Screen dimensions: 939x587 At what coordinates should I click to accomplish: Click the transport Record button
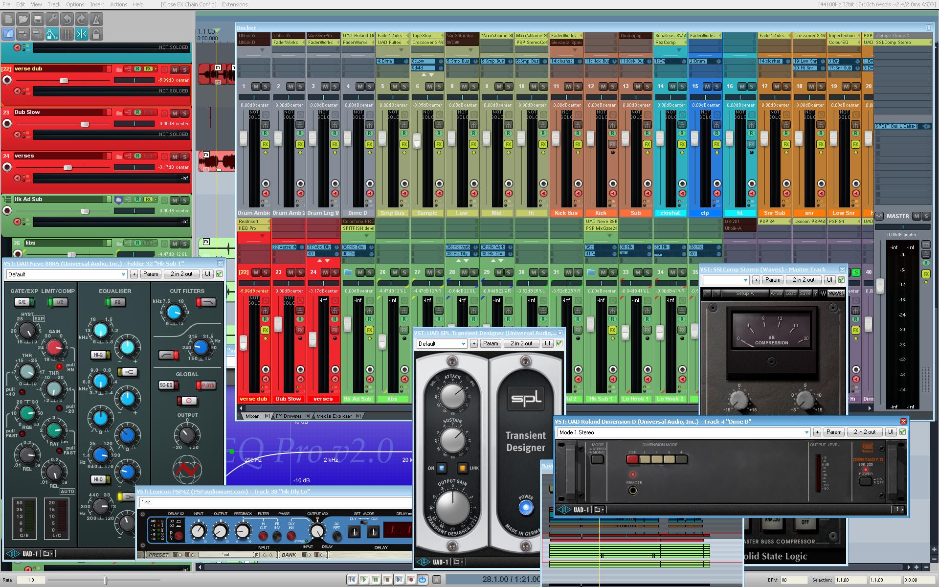pyautogui.click(x=411, y=580)
